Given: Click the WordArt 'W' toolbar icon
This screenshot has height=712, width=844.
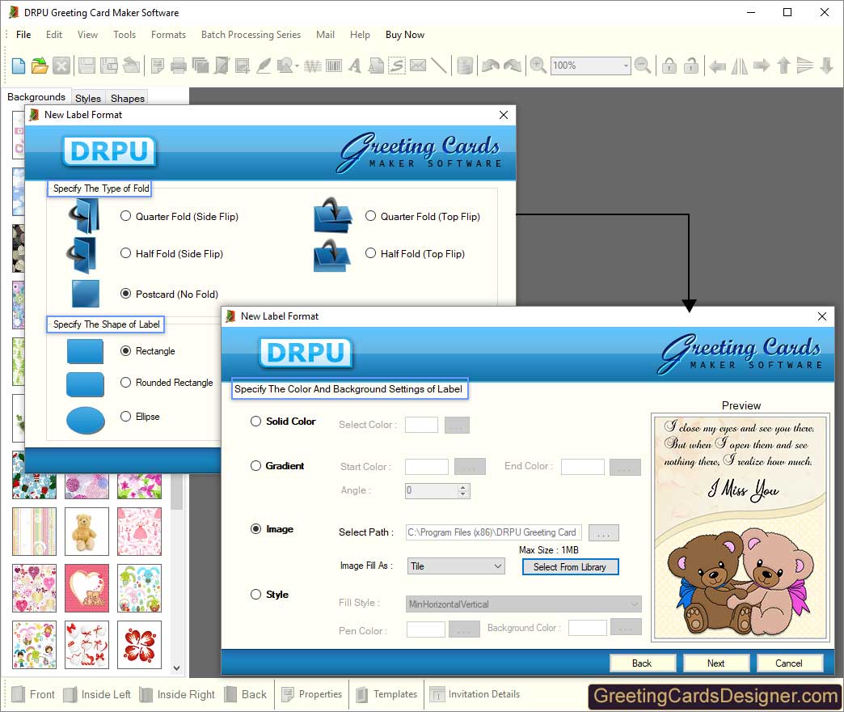Looking at the screenshot, I should coord(312,66).
